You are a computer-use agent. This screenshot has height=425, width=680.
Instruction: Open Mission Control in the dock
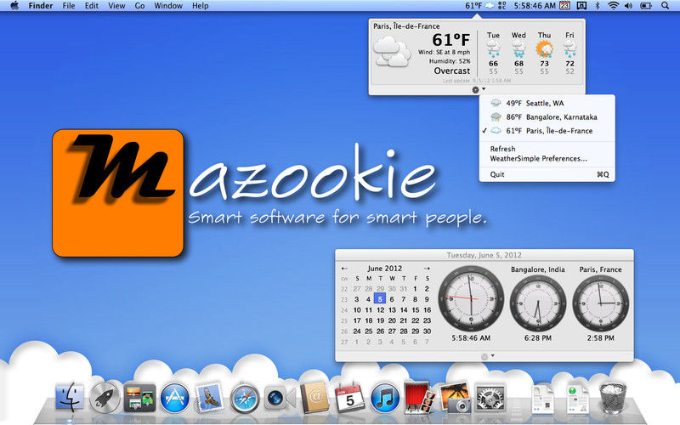tap(139, 398)
